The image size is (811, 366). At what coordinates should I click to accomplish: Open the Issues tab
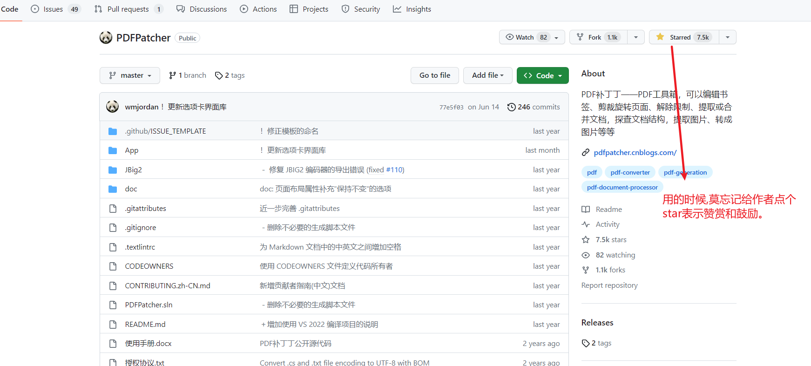tap(55, 9)
